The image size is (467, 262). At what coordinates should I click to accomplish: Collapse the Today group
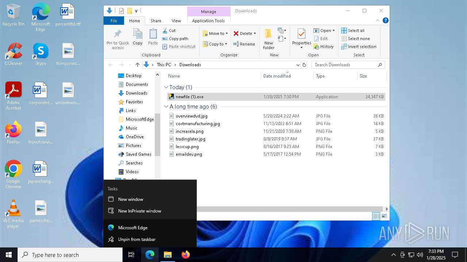pos(166,87)
